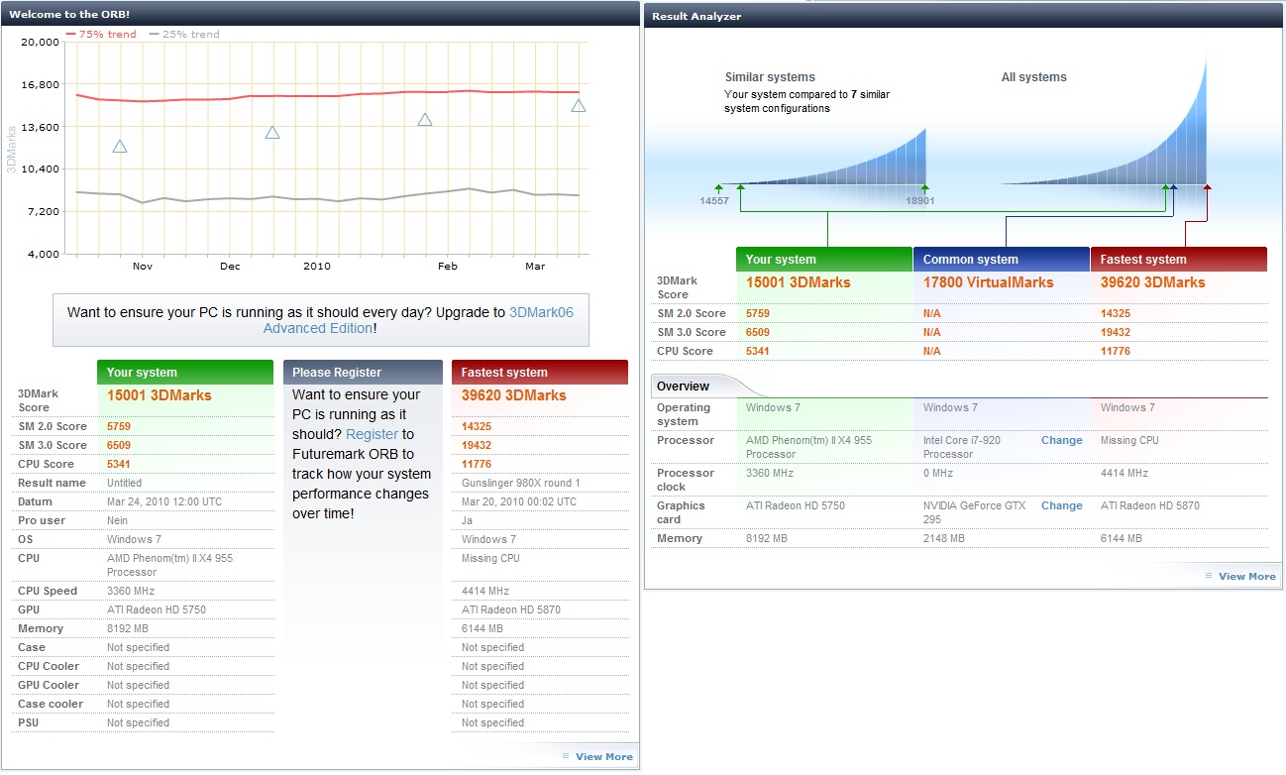Click the Welcome to the ORB! title bar
Screen dimensions: 1286x775
[320, 14]
